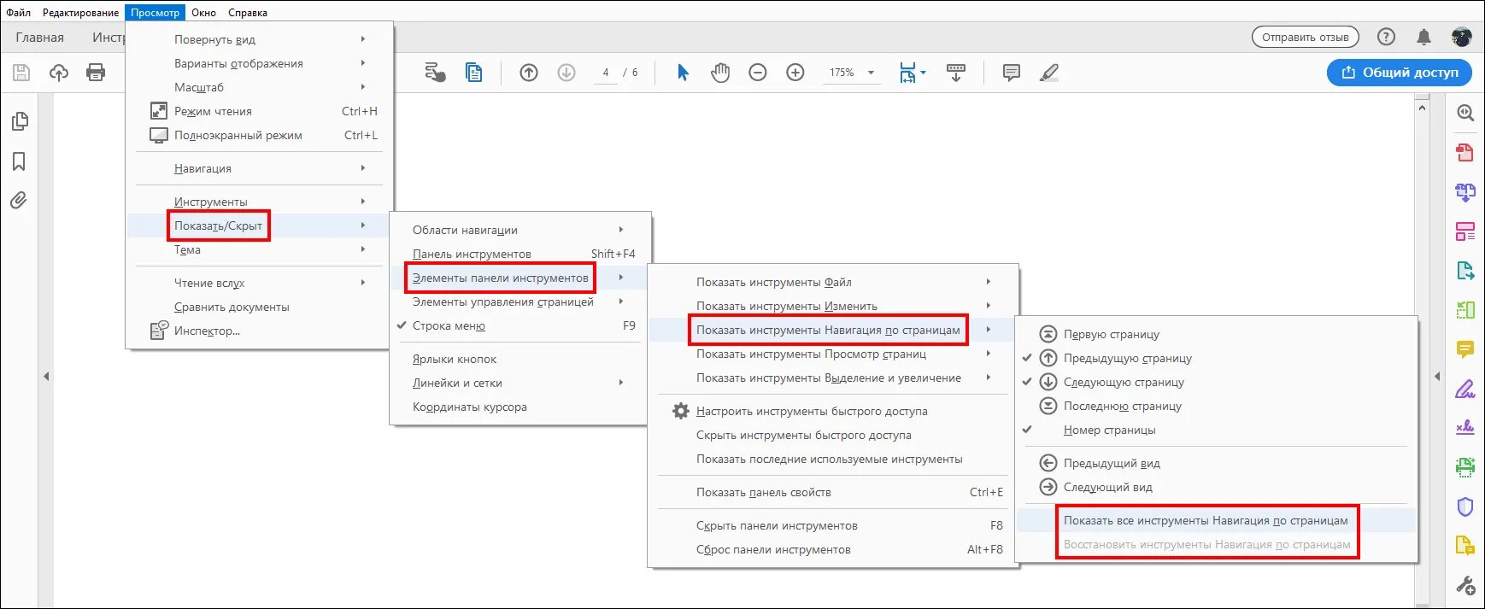The width and height of the screenshot is (1485, 609).
Task: Expand the Варианты отображения submenu
Action: coord(260,63)
